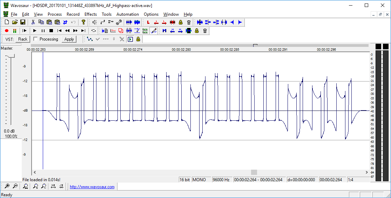
Task: Click the solid blue left triangle icon
Action: tap(232, 22)
